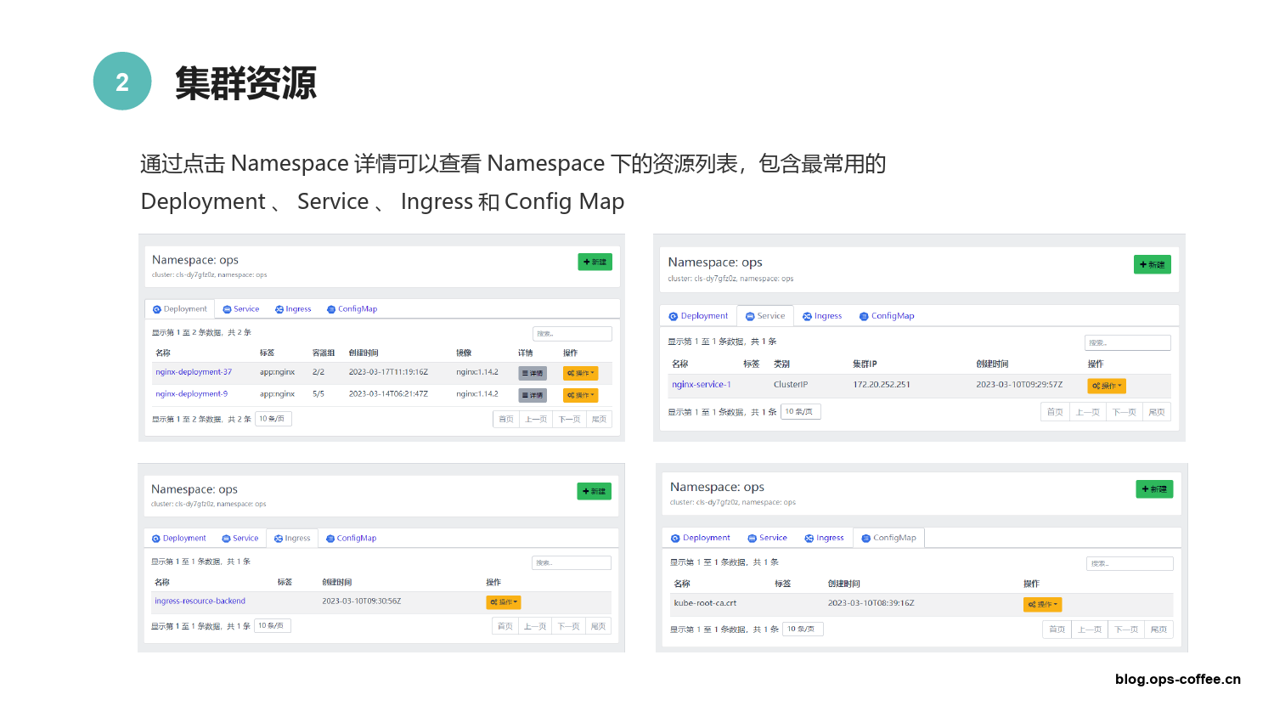
Task: Click the green 新建 button in the nginx-service-1 panel
Action: click(1152, 265)
